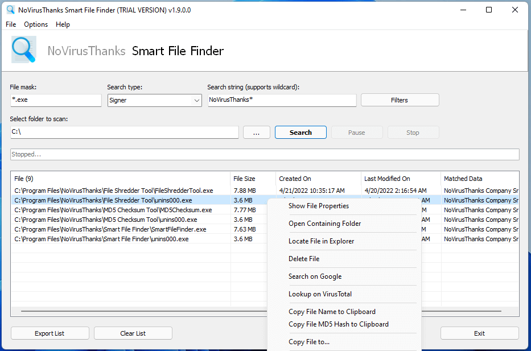Start scanning with the Search button
This screenshot has height=351, width=531.
301,133
